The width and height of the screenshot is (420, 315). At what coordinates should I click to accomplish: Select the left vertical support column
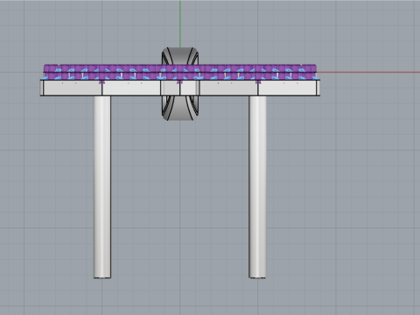(x=102, y=187)
